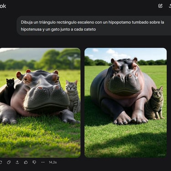Click the "14,2s" generation time label
Screen dimensions: 171x171
click(53, 162)
